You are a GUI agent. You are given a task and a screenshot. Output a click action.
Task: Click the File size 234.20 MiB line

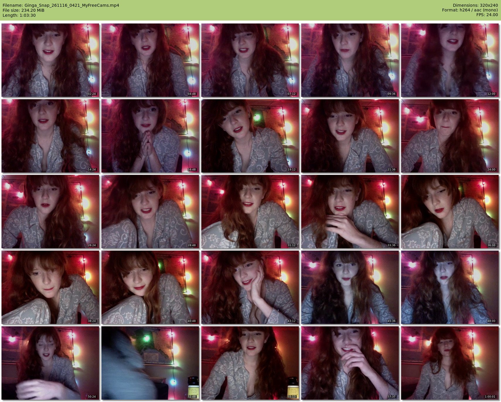tap(23, 10)
